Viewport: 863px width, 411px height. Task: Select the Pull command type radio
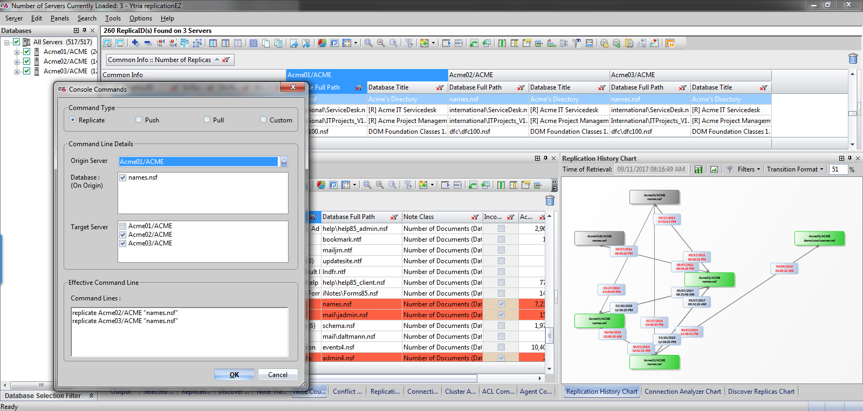(x=207, y=120)
